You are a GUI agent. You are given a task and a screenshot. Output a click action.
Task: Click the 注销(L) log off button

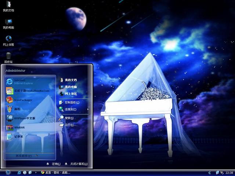(x=54, y=164)
